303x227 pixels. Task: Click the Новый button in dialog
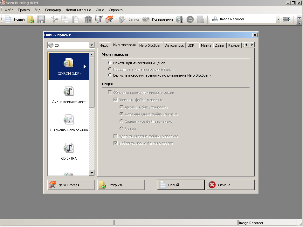pos(181,185)
